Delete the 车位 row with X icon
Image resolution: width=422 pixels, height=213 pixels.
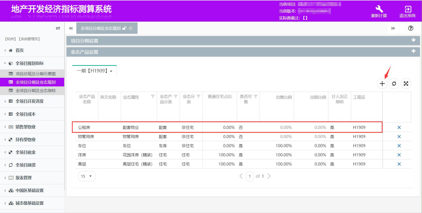tap(399, 146)
